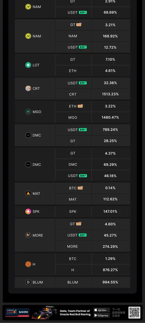Click the H token icon
145x323 pixels.
(x=28, y=264)
